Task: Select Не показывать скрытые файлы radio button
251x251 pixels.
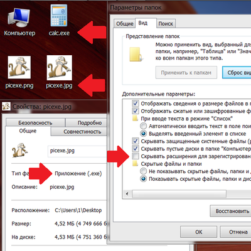Action: (143, 171)
